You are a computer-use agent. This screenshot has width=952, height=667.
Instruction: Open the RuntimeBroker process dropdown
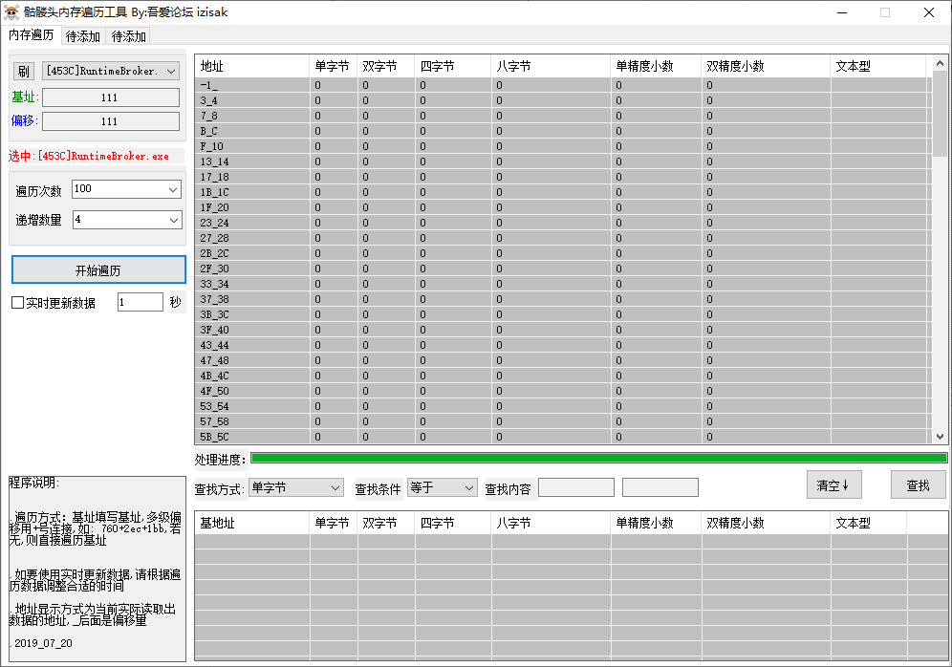pos(111,71)
